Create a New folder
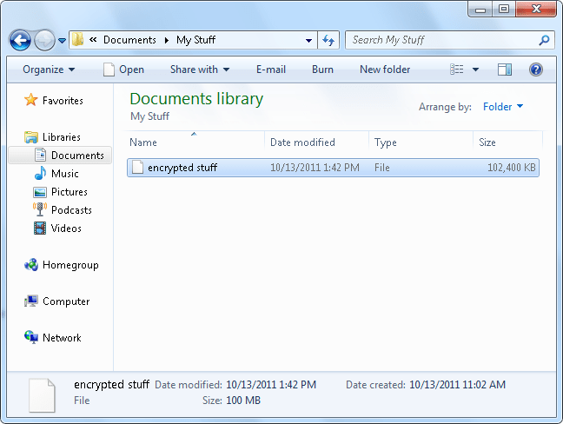This screenshot has height=424, width=563. click(x=385, y=70)
